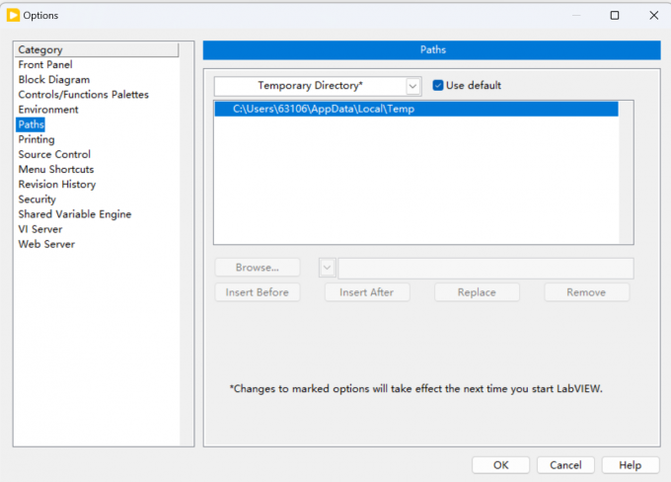The image size is (671, 482).
Task: Select the C:\Users\63106\AppData\Local\Temp path entry
Action: [416, 109]
